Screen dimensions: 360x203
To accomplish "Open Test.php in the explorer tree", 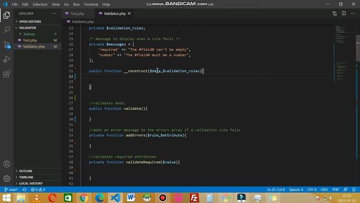I will tap(30, 40).
